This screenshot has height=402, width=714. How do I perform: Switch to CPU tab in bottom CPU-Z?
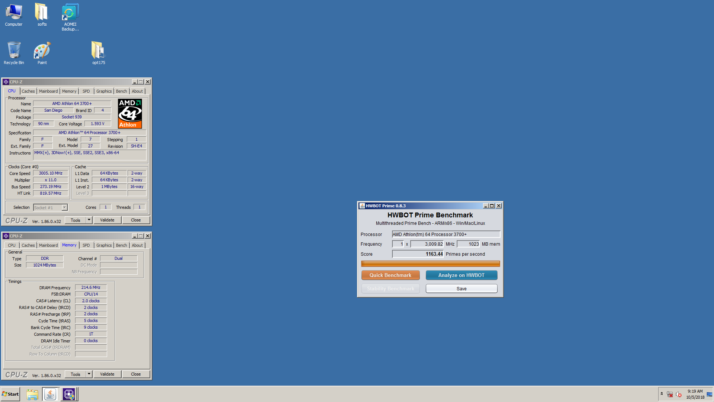click(x=12, y=245)
